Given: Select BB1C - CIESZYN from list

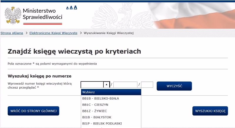Looking at the screenshot, I should pos(111,105).
